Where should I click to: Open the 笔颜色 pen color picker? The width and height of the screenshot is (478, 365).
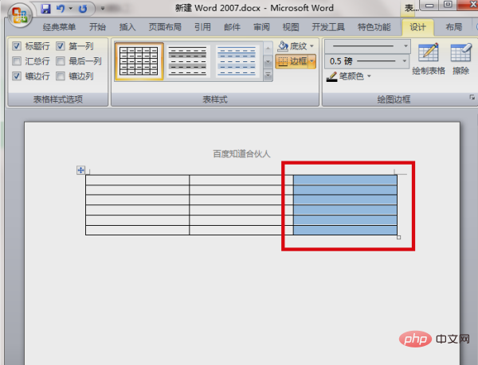pos(349,76)
